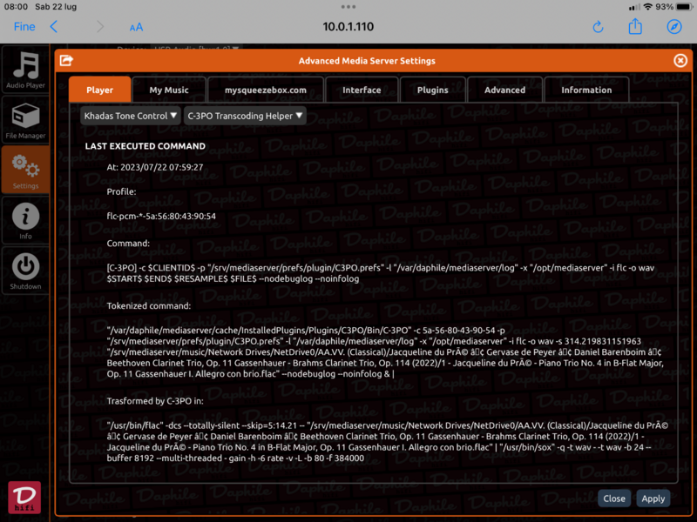Tap Fine to finish browsing
Image resolution: width=697 pixels, height=522 pixels.
pos(24,27)
